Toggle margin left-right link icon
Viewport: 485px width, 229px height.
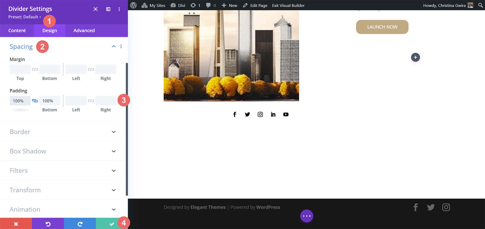91,69
